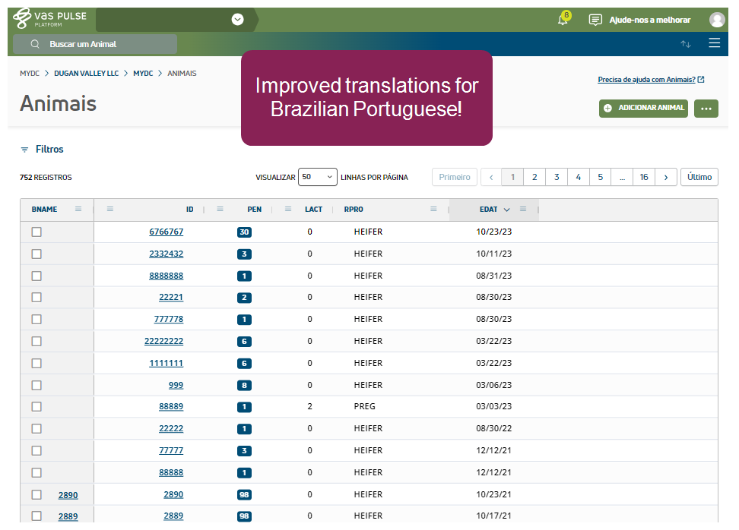Open the notifications bell icon

click(563, 20)
